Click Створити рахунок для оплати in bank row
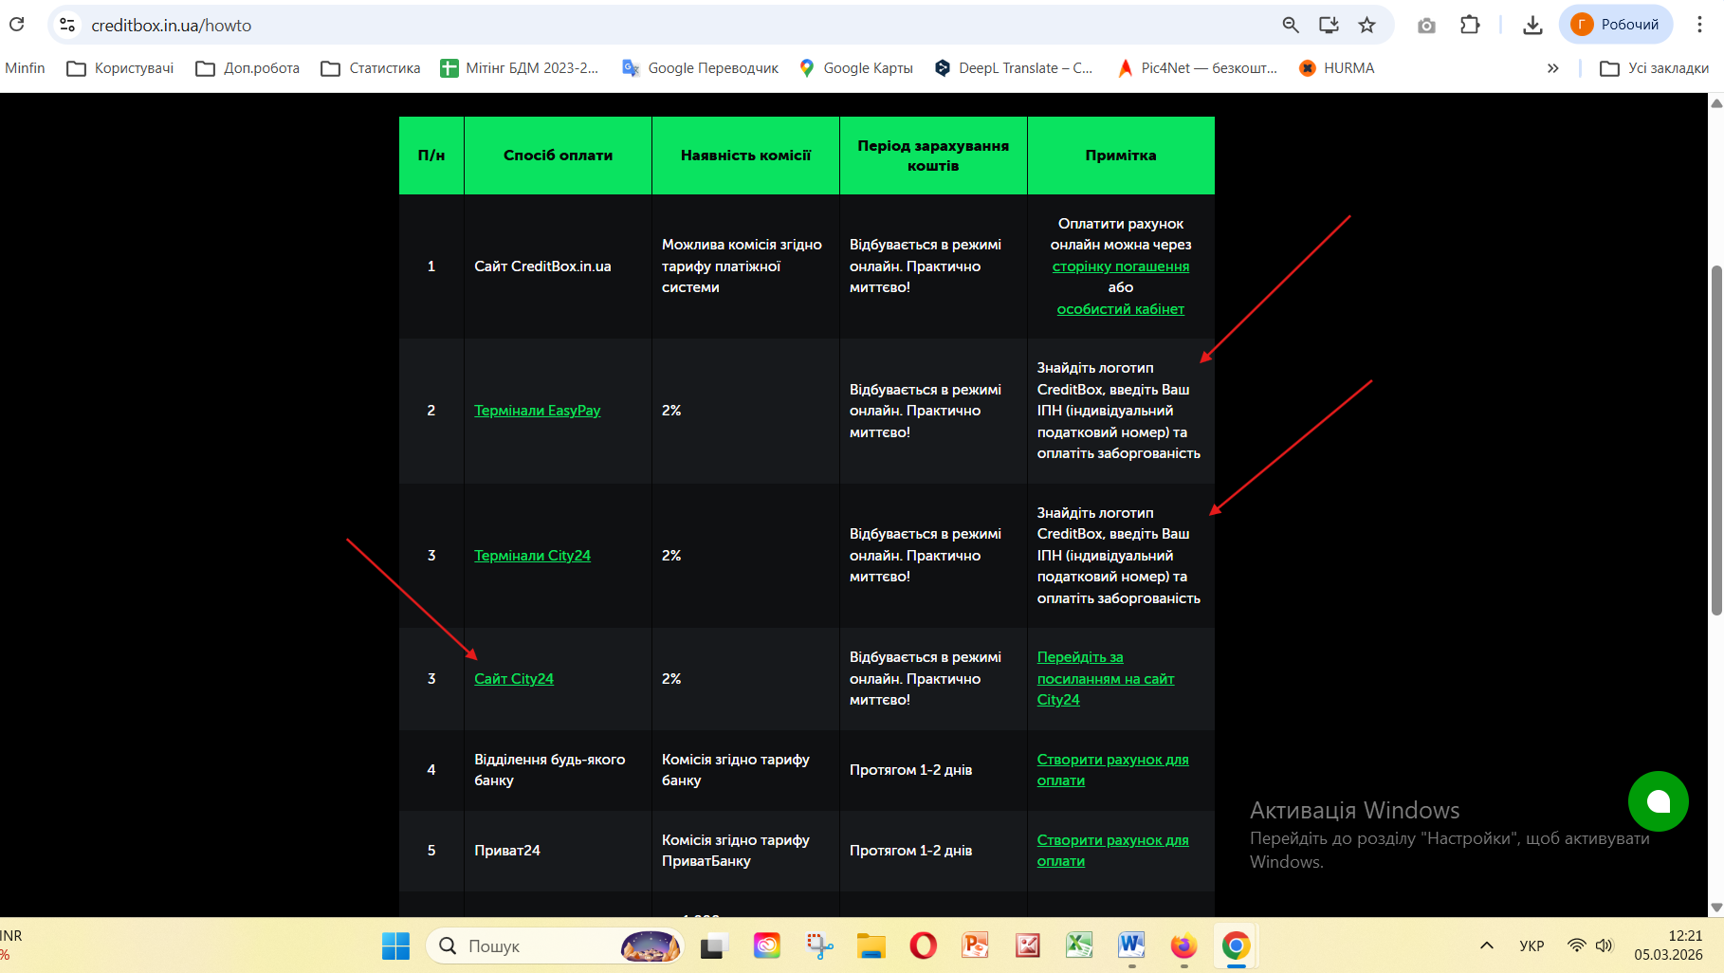This screenshot has width=1724, height=973. pyautogui.click(x=1113, y=770)
